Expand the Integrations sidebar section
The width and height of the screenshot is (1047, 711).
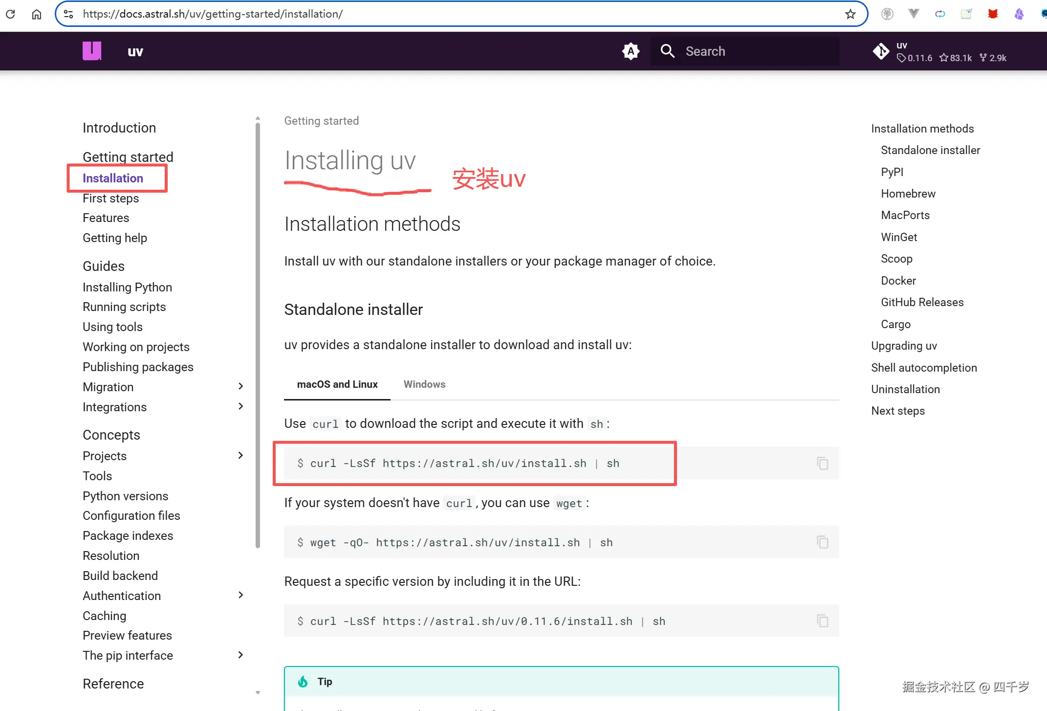pos(240,406)
